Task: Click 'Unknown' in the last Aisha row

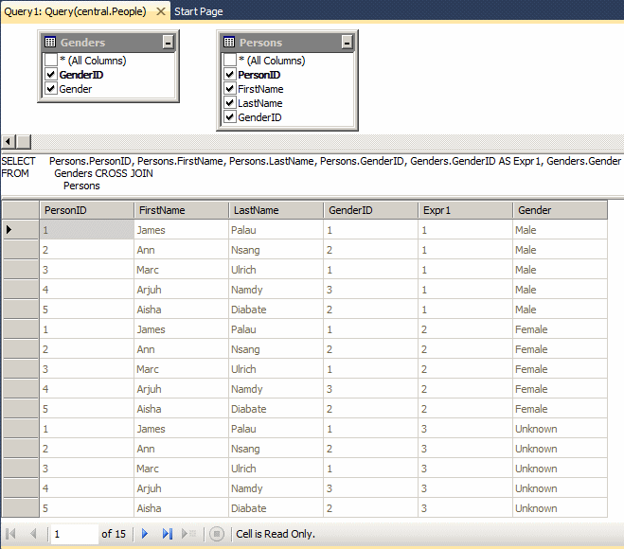Action: click(561, 508)
